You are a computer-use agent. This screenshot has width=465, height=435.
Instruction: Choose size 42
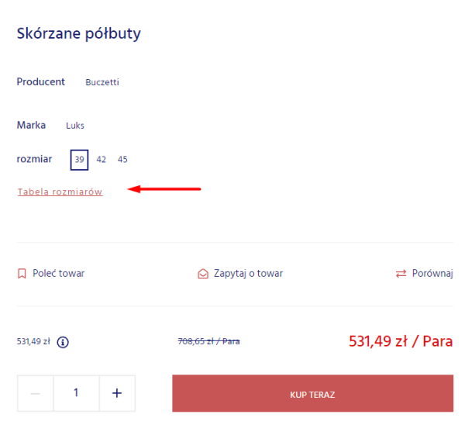tap(101, 160)
